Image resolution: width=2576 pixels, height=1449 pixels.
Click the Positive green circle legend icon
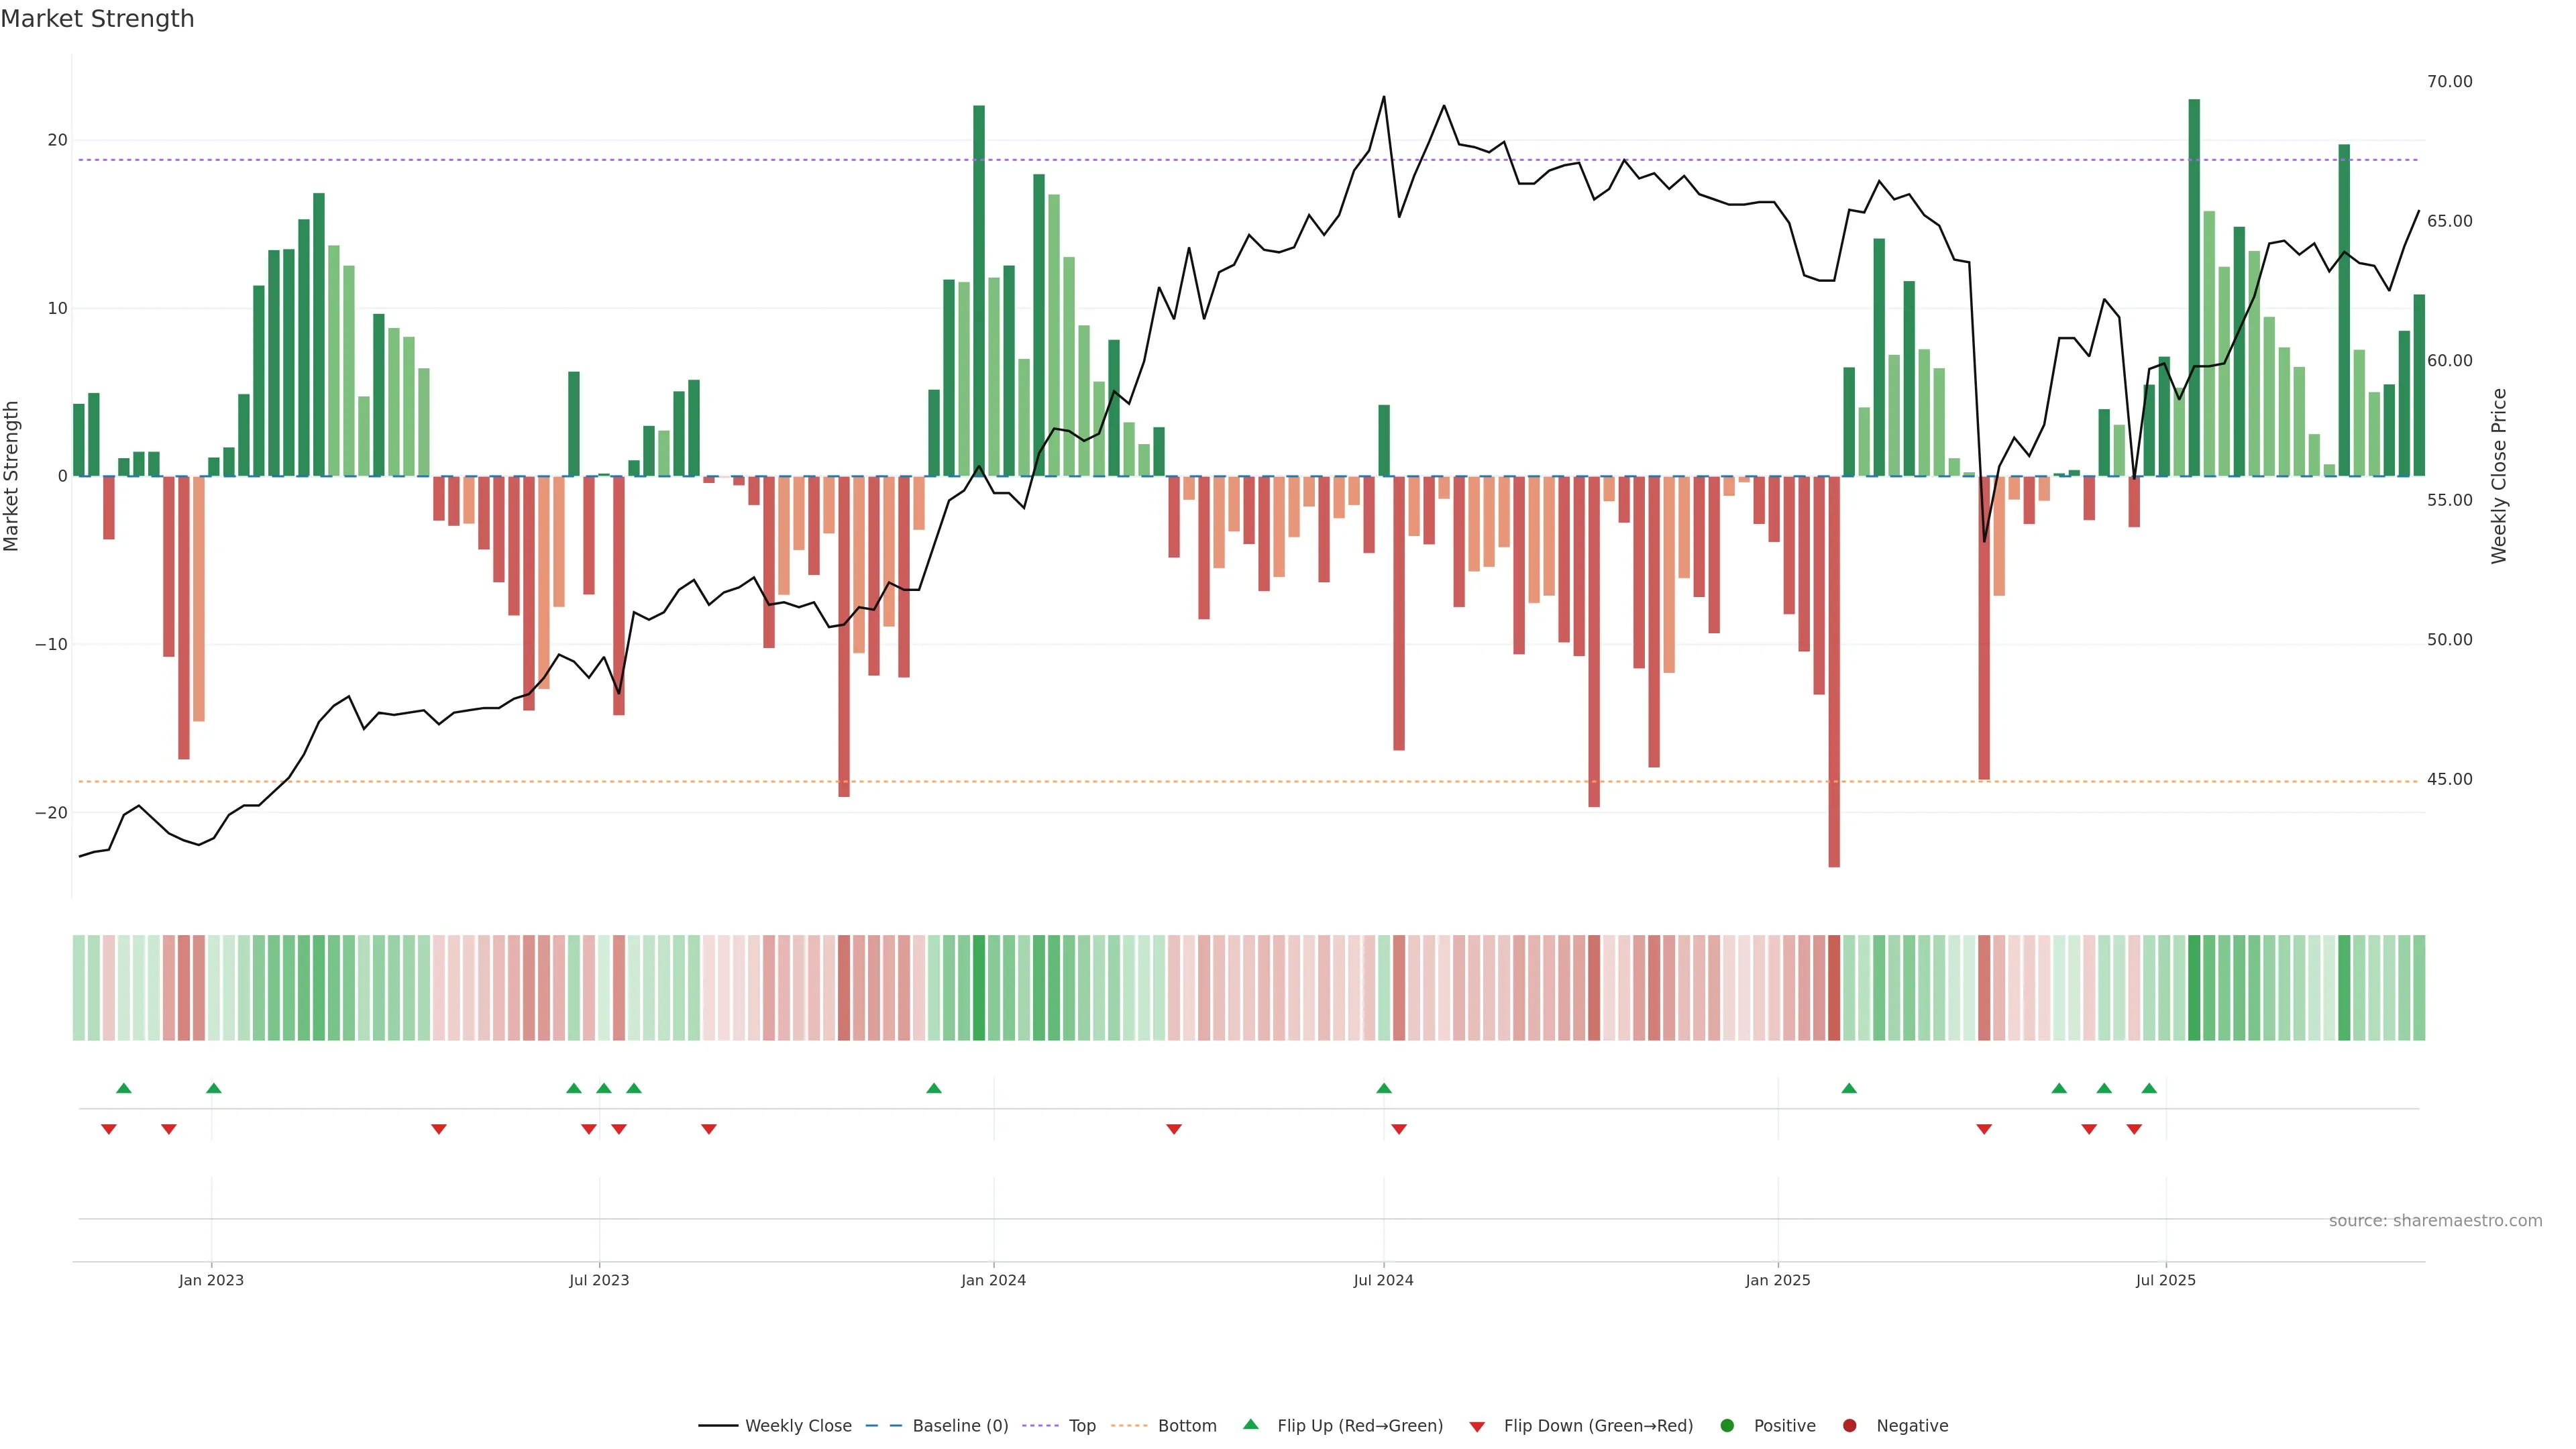[x=1727, y=1425]
